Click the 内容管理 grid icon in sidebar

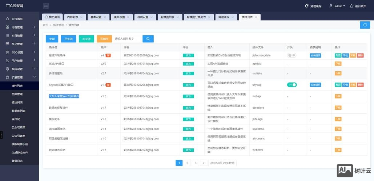click(7, 27)
